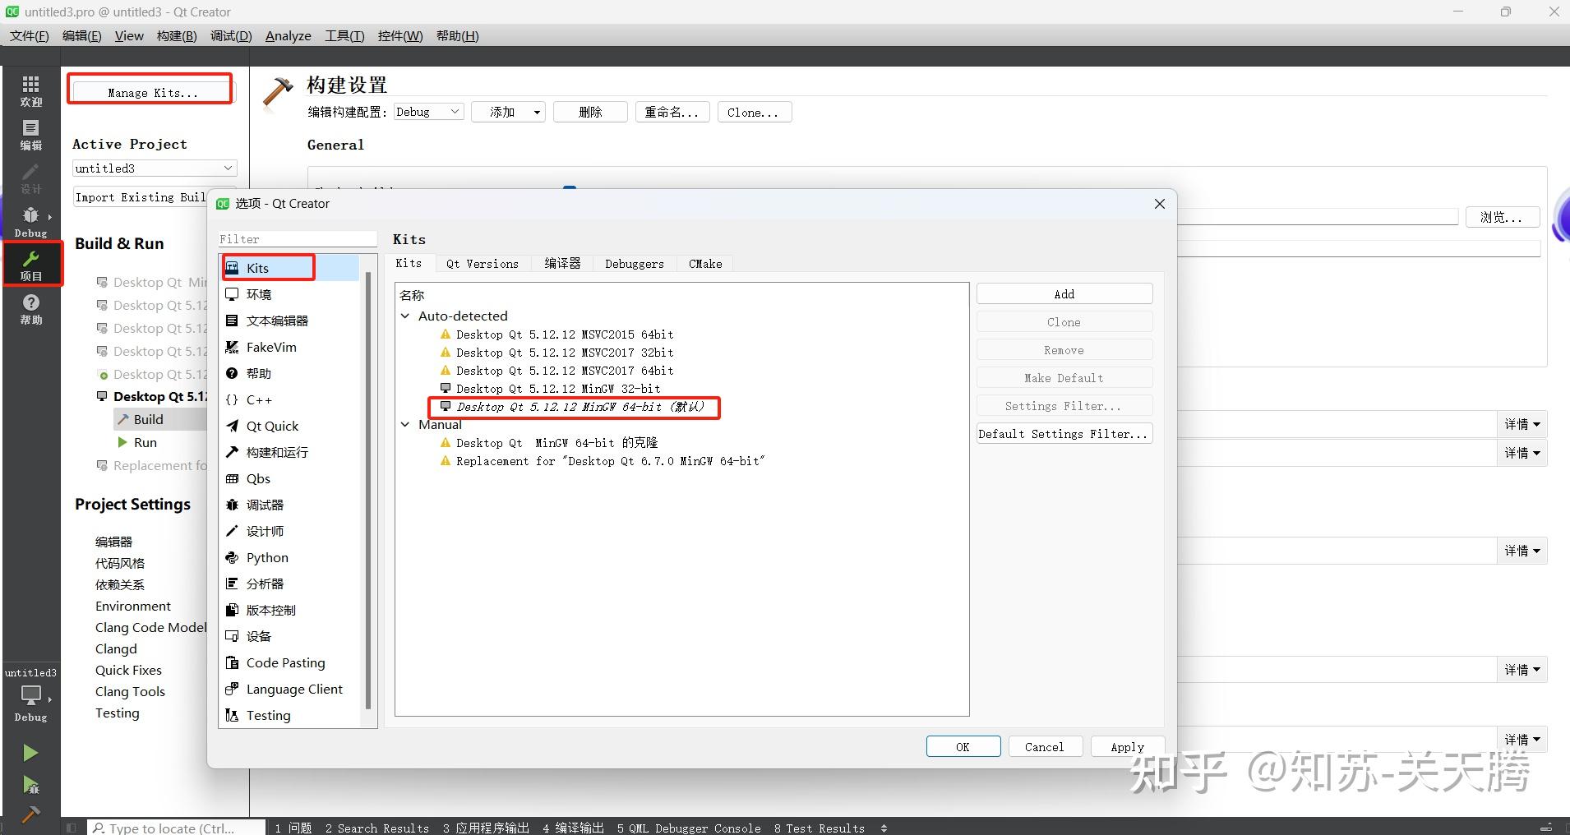The height and width of the screenshot is (835, 1570).
Task: Open the Python settings category
Action: tap(266, 557)
